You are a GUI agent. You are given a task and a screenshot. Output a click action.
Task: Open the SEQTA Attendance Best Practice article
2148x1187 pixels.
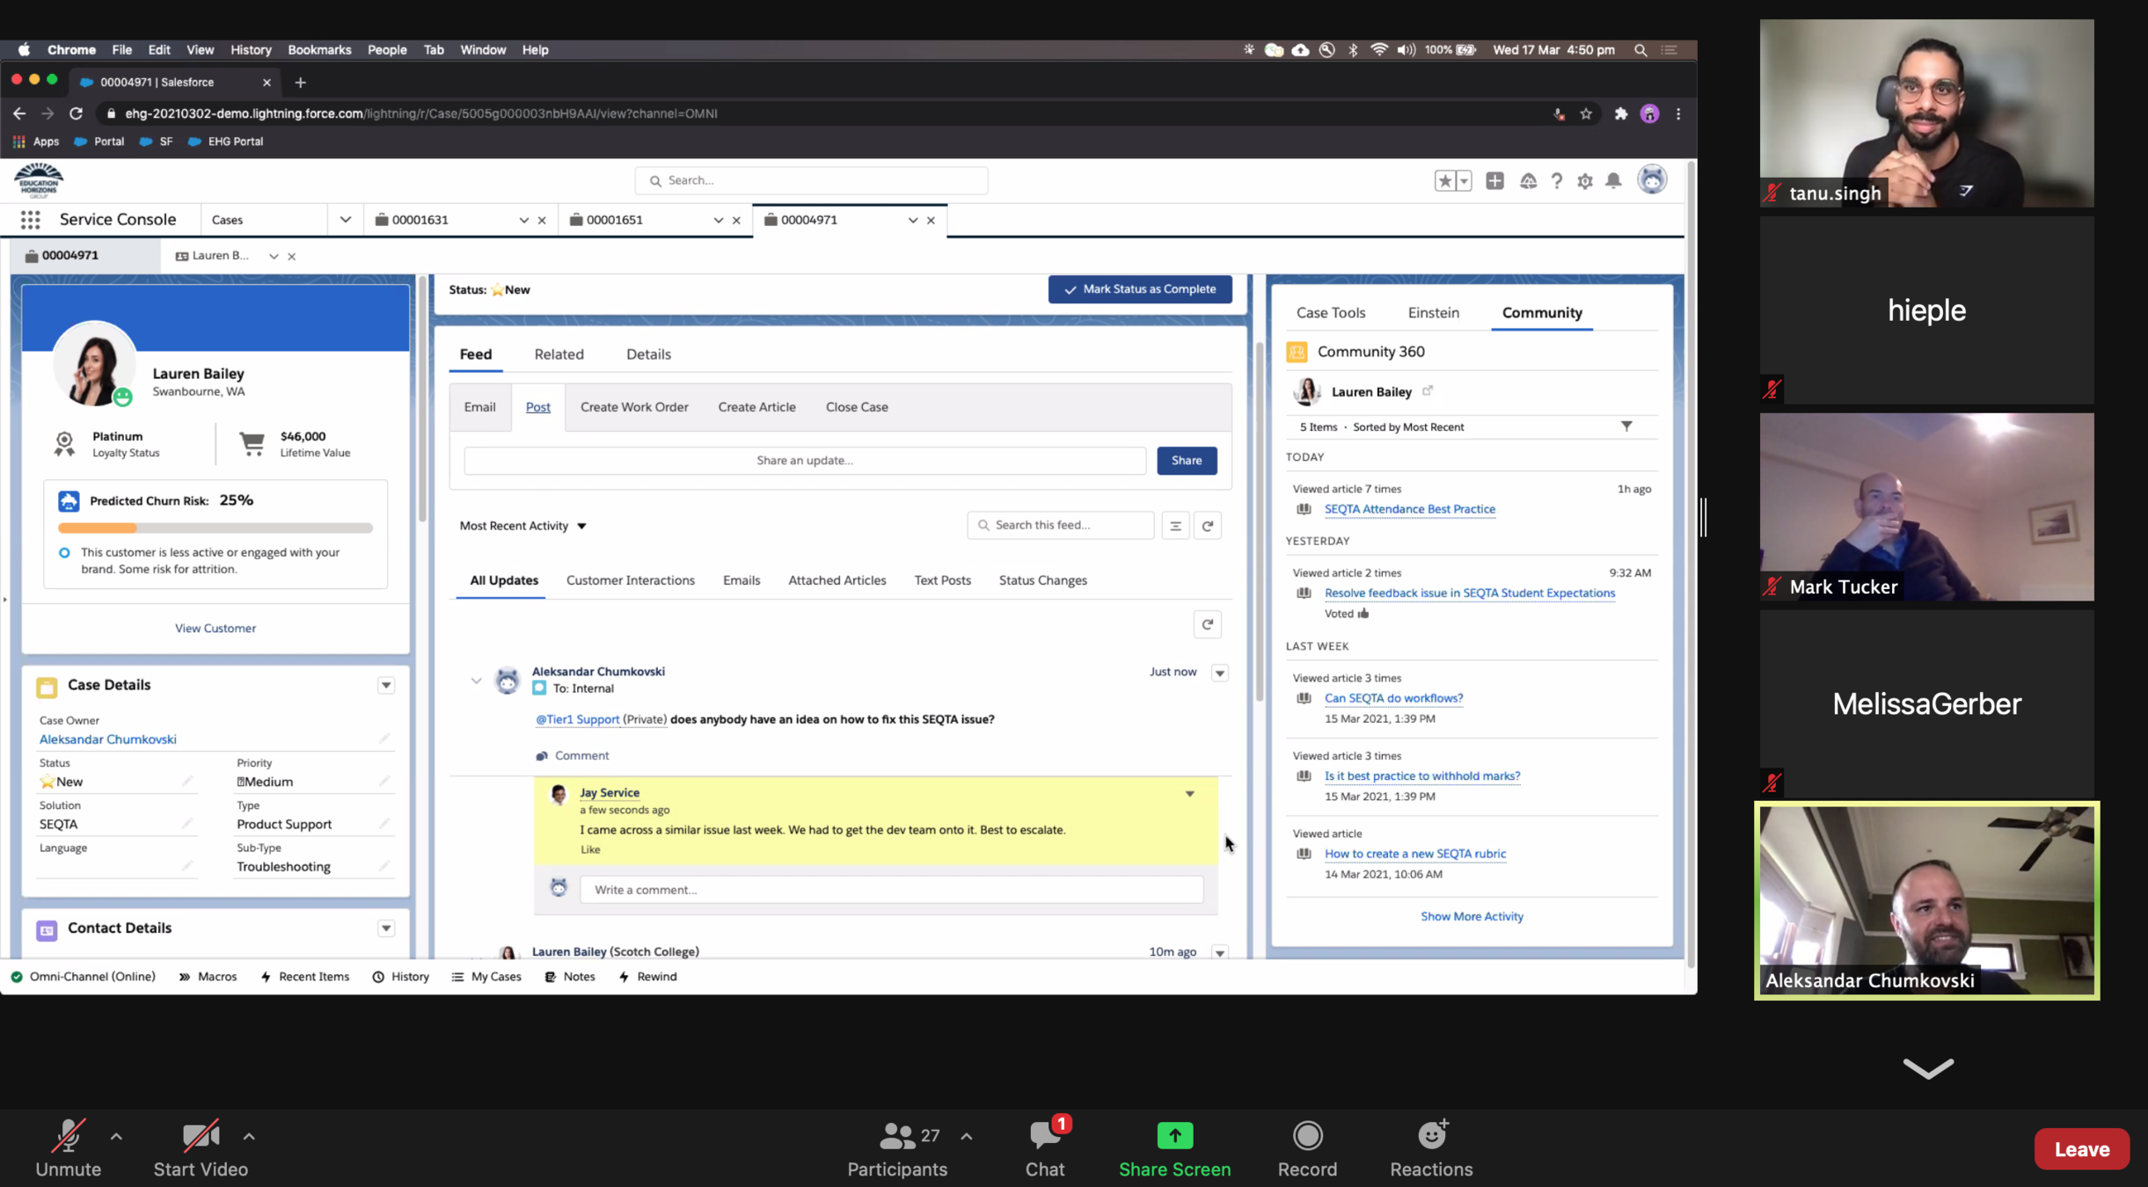pos(1409,509)
